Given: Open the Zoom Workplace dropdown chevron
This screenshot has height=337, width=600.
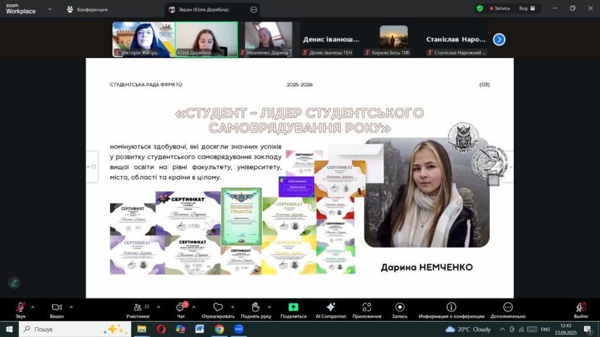Looking at the screenshot, I should 49,9.
